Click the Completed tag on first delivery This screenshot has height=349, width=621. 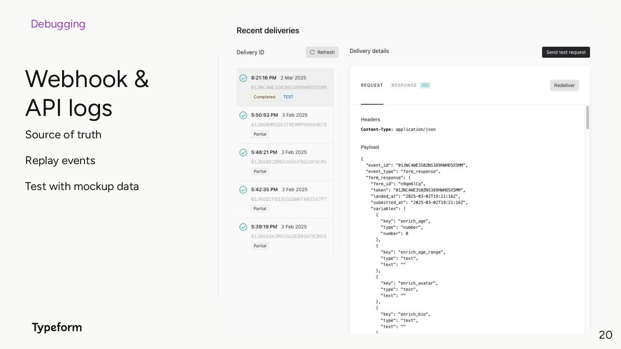tap(264, 97)
